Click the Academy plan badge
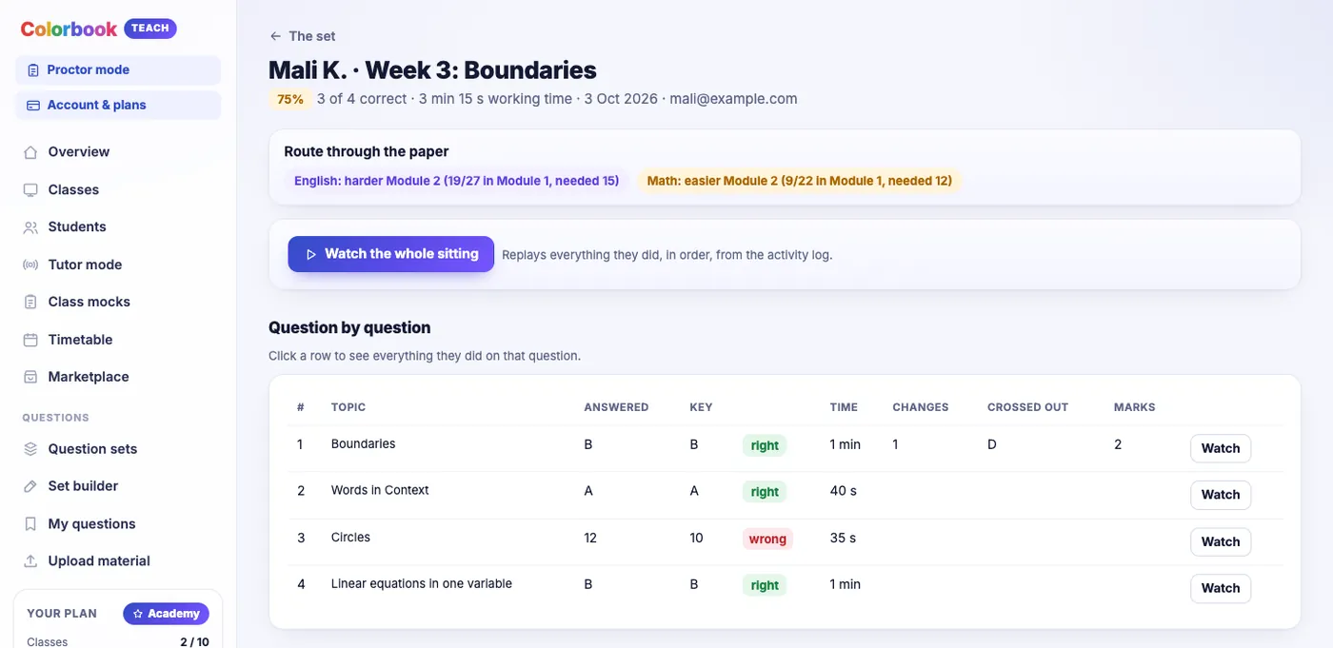 click(166, 614)
